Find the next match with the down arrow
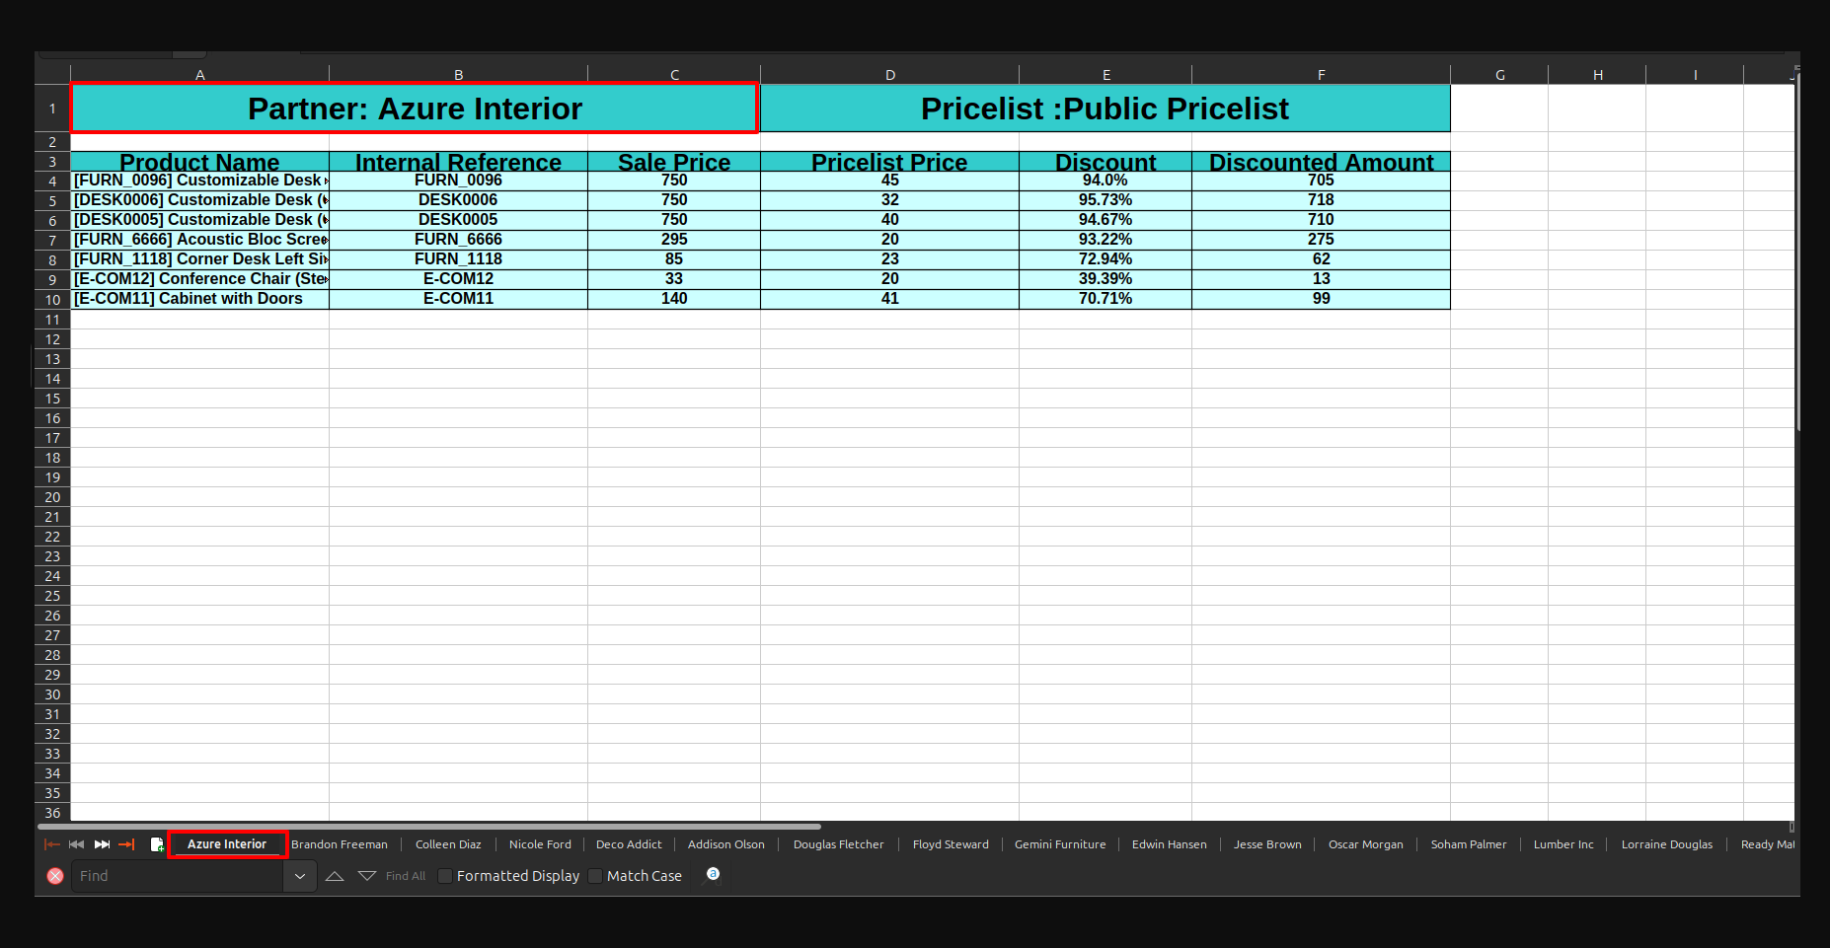This screenshot has width=1830, height=948. coord(367,876)
